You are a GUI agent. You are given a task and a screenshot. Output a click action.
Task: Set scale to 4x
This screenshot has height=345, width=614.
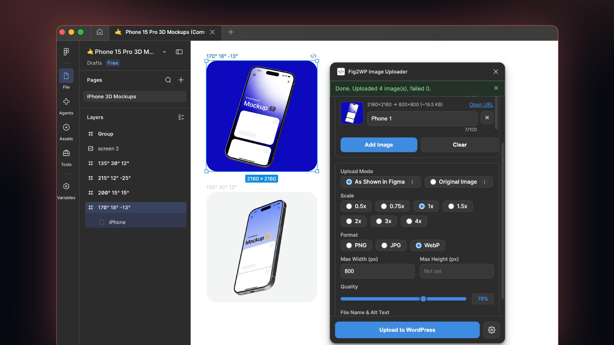pyautogui.click(x=414, y=221)
